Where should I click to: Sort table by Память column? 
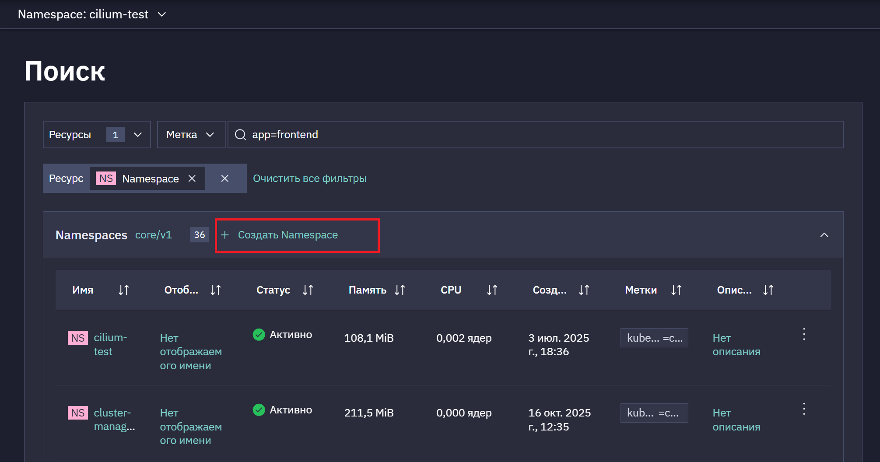coord(400,290)
